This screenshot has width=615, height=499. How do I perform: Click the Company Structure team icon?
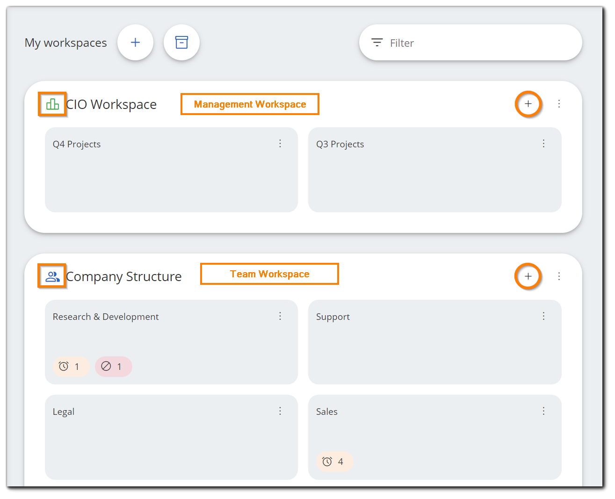[x=52, y=276]
